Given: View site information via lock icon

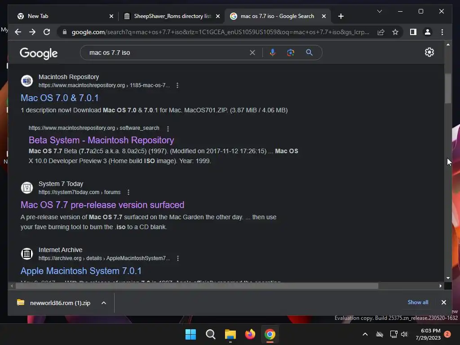Looking at the screenshot, I should coord(65,32).
